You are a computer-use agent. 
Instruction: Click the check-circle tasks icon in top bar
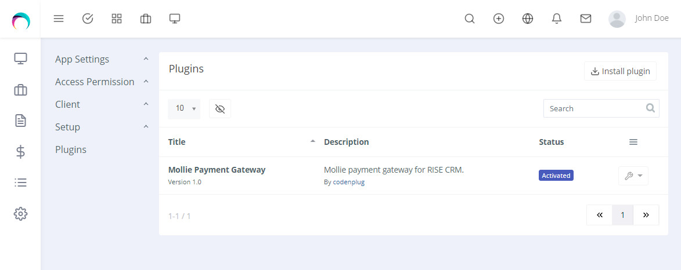pyautogui.click(x=88, y=19)
